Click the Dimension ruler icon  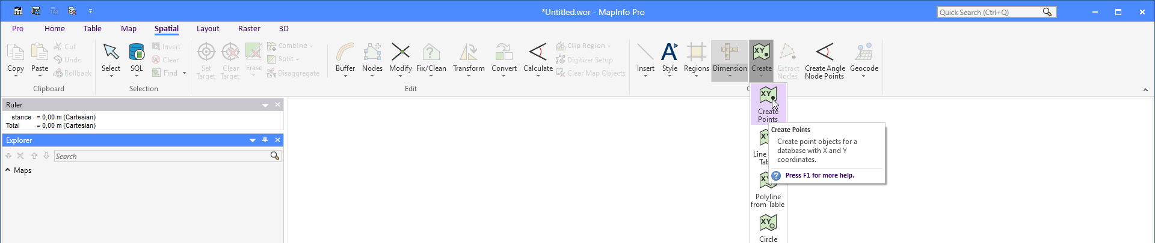730,52
